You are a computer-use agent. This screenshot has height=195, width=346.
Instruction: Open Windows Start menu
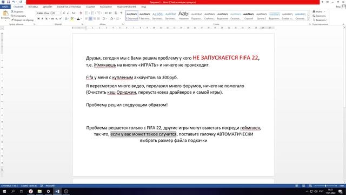pyautogui.click(x=4, y=191)
